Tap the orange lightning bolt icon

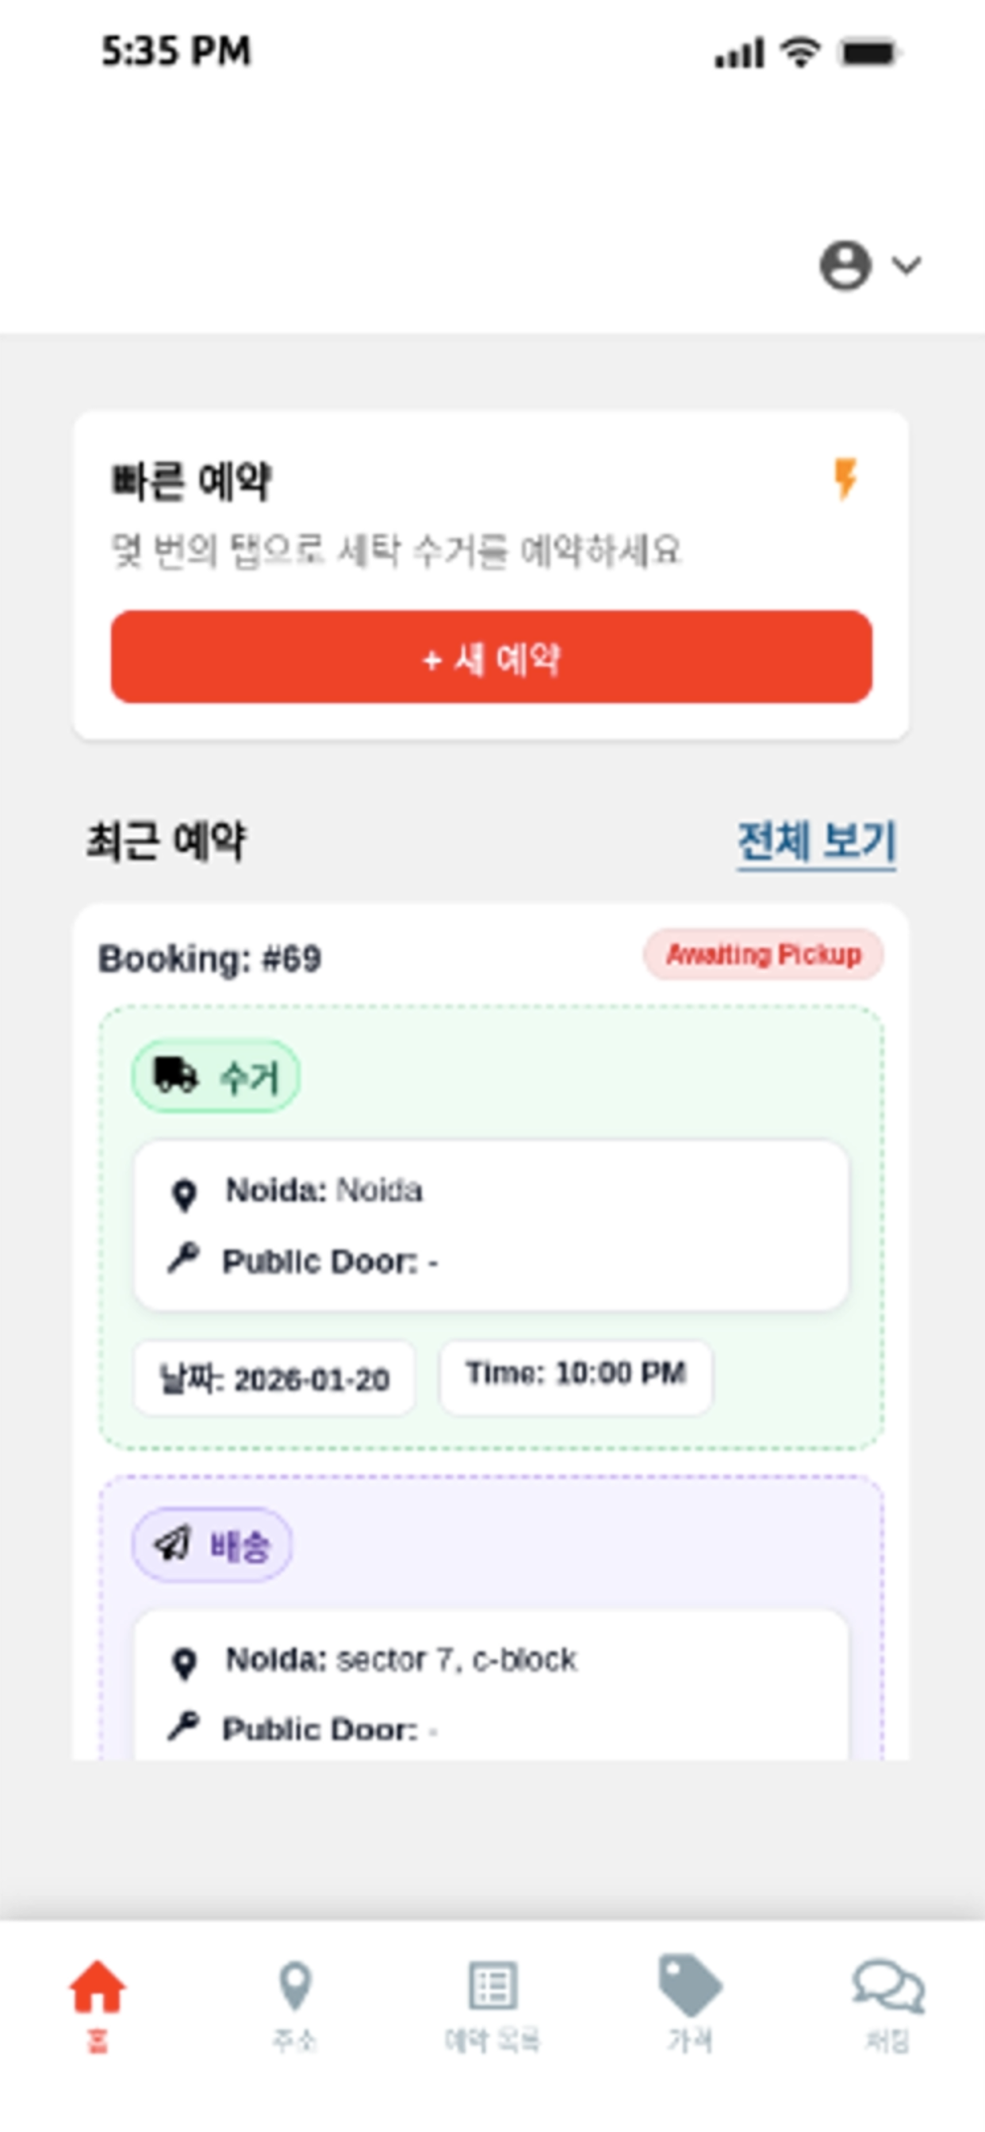coord(845,478)
